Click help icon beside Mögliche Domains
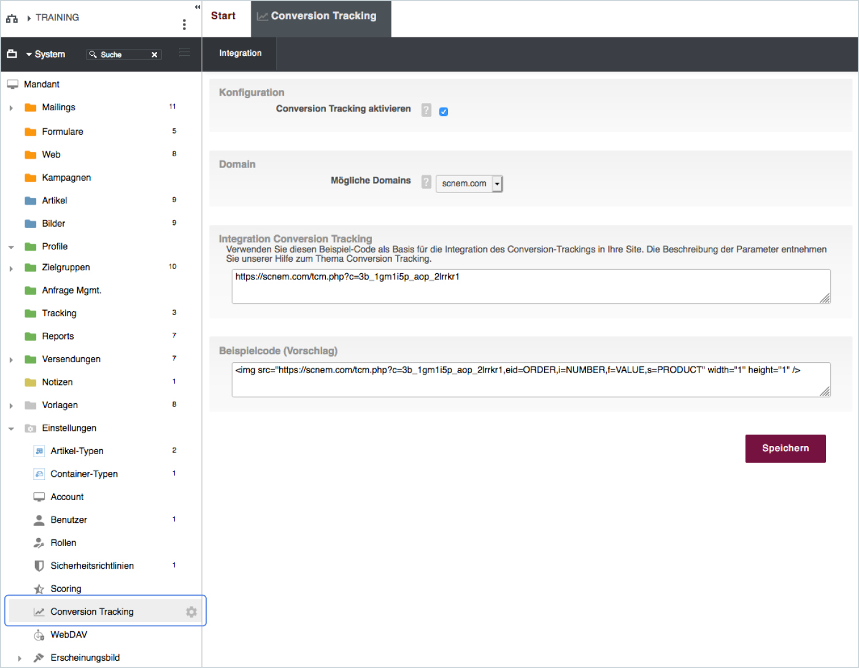Viewport: 859px width, 668px height. point(426,182)
